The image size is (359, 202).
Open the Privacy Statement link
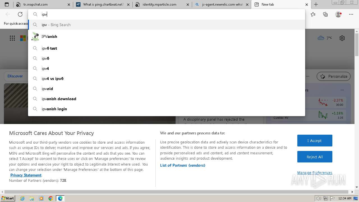(26, 175)
